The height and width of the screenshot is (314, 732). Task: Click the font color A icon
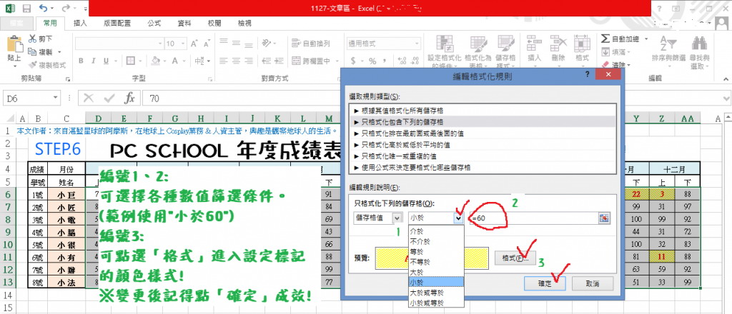click(175, 61)
